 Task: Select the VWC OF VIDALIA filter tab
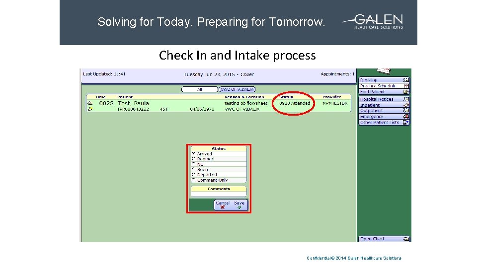point(237,89)
